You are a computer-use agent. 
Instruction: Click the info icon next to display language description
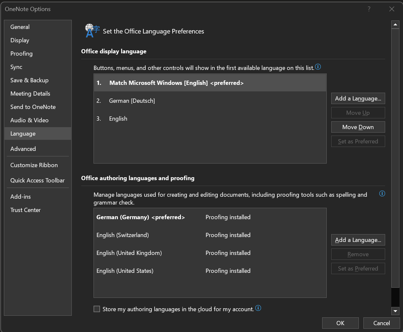click(x=318, y=67)
